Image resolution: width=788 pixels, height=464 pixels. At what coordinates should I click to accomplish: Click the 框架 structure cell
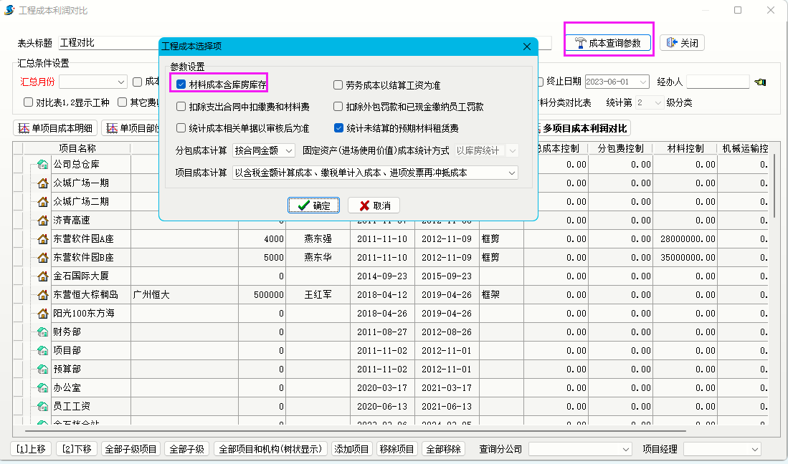point(501,294)
